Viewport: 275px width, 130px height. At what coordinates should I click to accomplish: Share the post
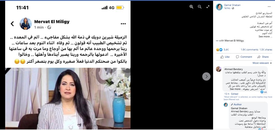click(x=263, y=57)
